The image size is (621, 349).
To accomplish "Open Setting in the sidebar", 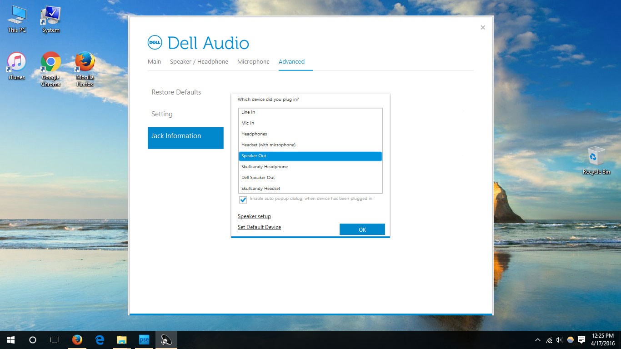I will [x=162, y=114].
